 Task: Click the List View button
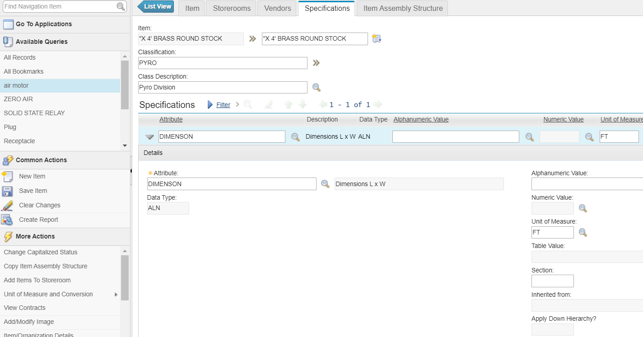click(156, 7)
